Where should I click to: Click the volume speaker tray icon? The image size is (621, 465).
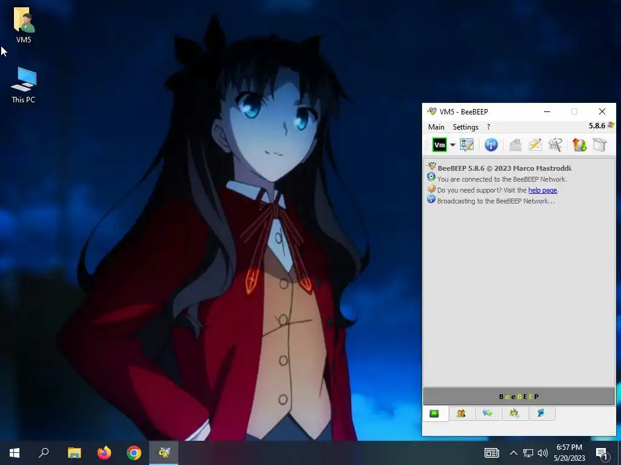[543, 453]
